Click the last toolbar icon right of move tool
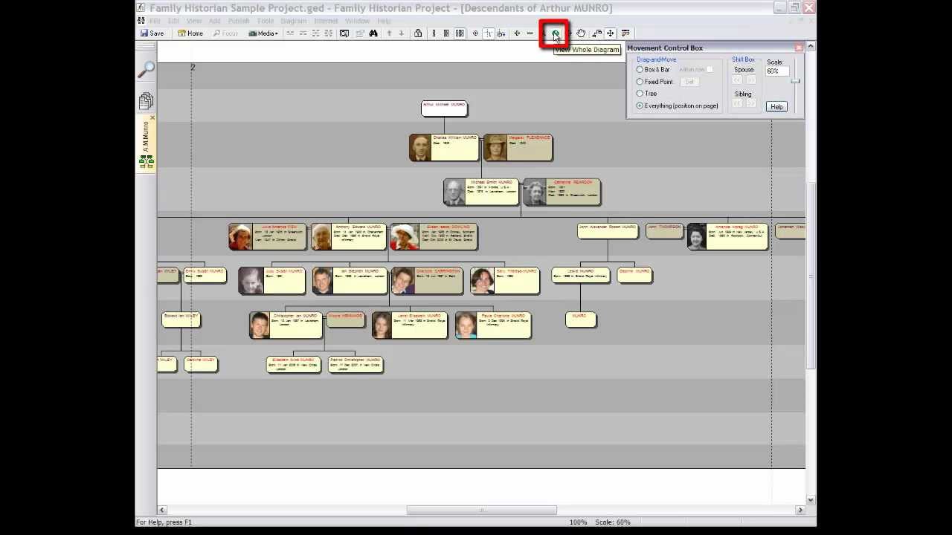Screen dimensions: 952x535 point(625,33)
